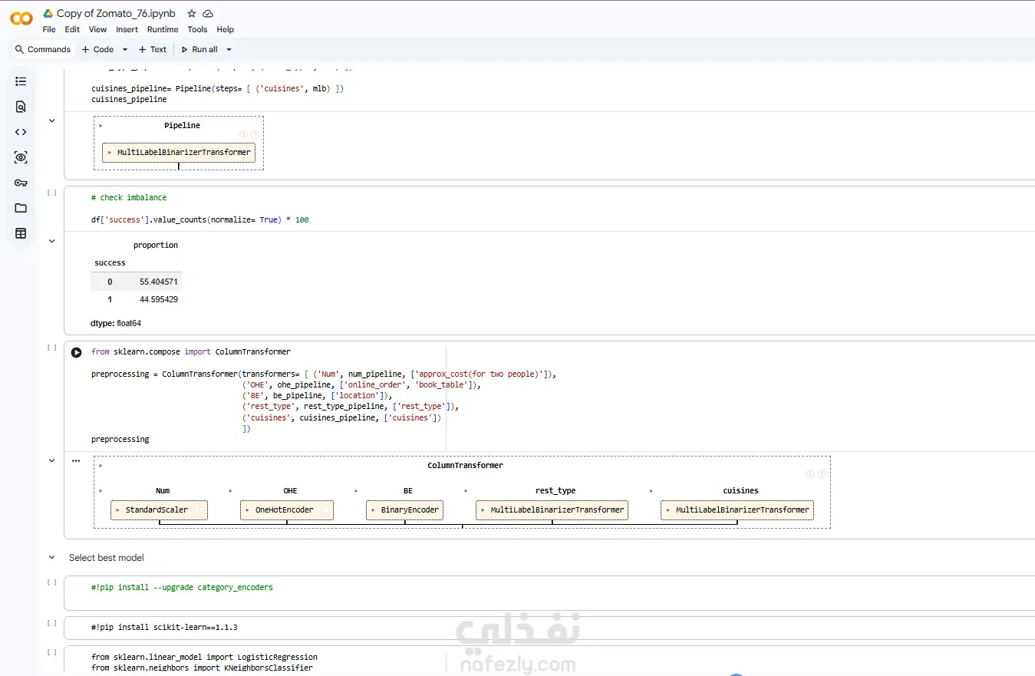Open the Commands search palette

43,49
